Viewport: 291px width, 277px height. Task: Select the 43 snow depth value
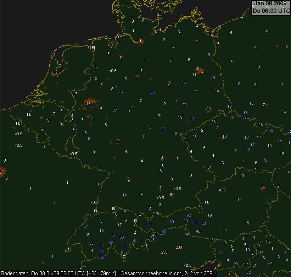[x=271, y=130]
